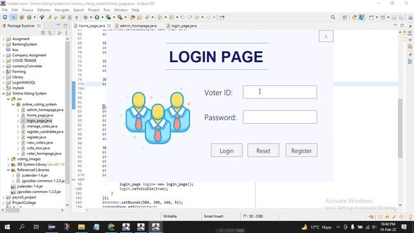
Task: Toggle Link with Editor in Package Explorer
Action: [50, 33]
